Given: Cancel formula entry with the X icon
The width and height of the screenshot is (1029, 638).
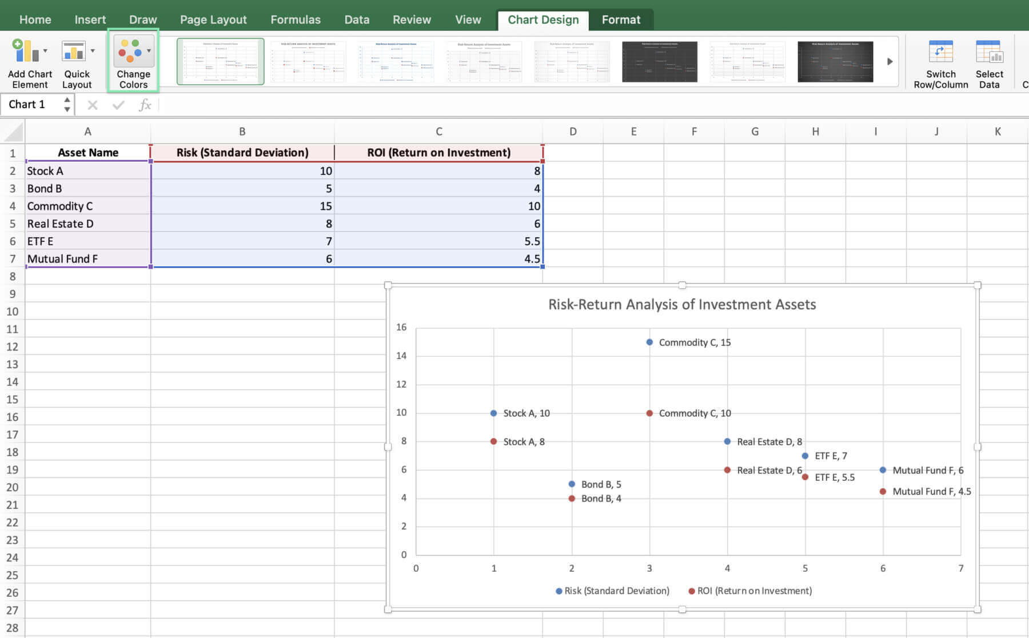Looking at the screenshot, I should pyautogui.click(x=92, y=105).
